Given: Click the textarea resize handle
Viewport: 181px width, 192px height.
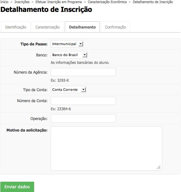Looking at the screenshot, I should [159, 167].
